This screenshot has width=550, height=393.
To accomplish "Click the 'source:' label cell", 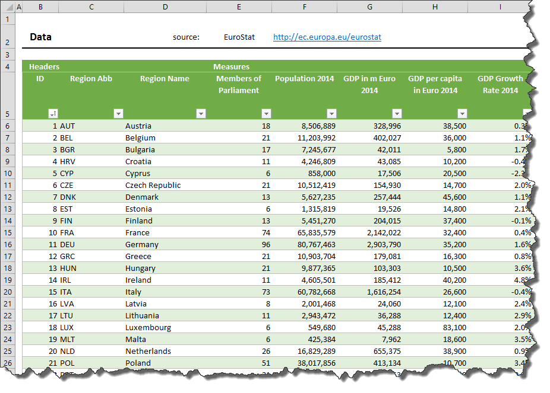I will 186,37.
